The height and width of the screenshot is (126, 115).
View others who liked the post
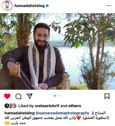click(x=75, y=106)
